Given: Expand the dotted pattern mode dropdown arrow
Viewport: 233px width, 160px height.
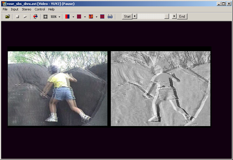Looking at the screenshot, I should (96, 17).
